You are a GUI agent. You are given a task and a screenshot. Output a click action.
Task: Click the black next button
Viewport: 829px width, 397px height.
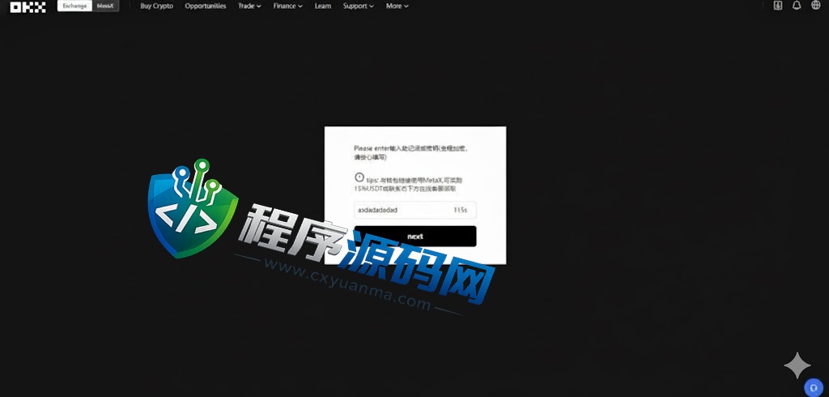[x=415, y=237]
